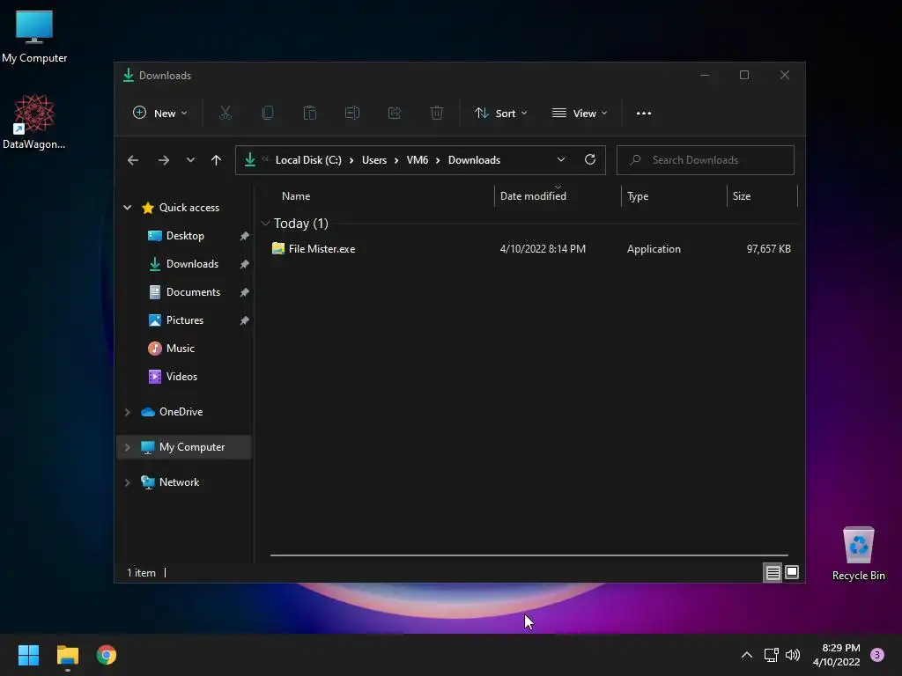
Task: Unpin Desktop using its pin icon
Action: [x=245, y=236]
